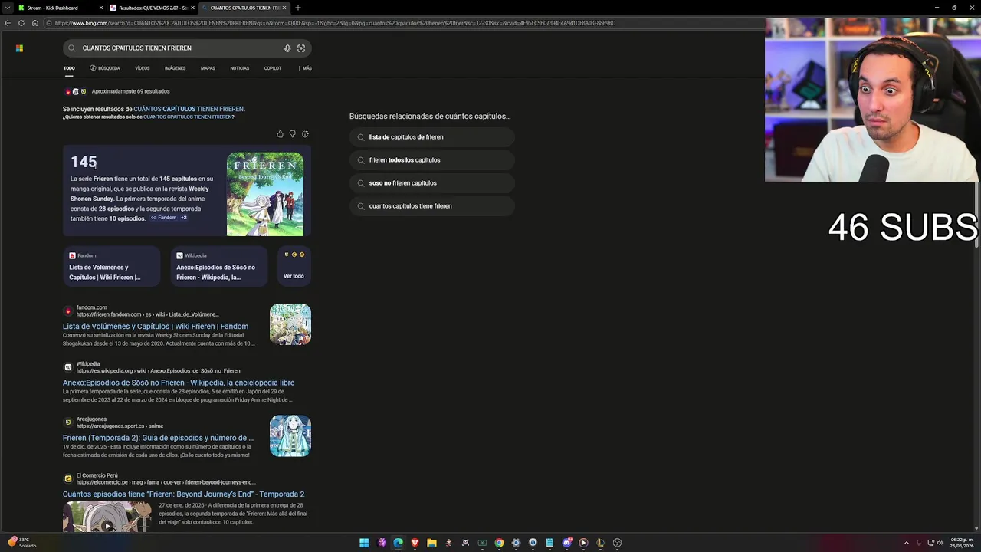The image size is (981, 552).
Task: Open the Areajugones result thumbnail
Action: [x=290, y=436]
